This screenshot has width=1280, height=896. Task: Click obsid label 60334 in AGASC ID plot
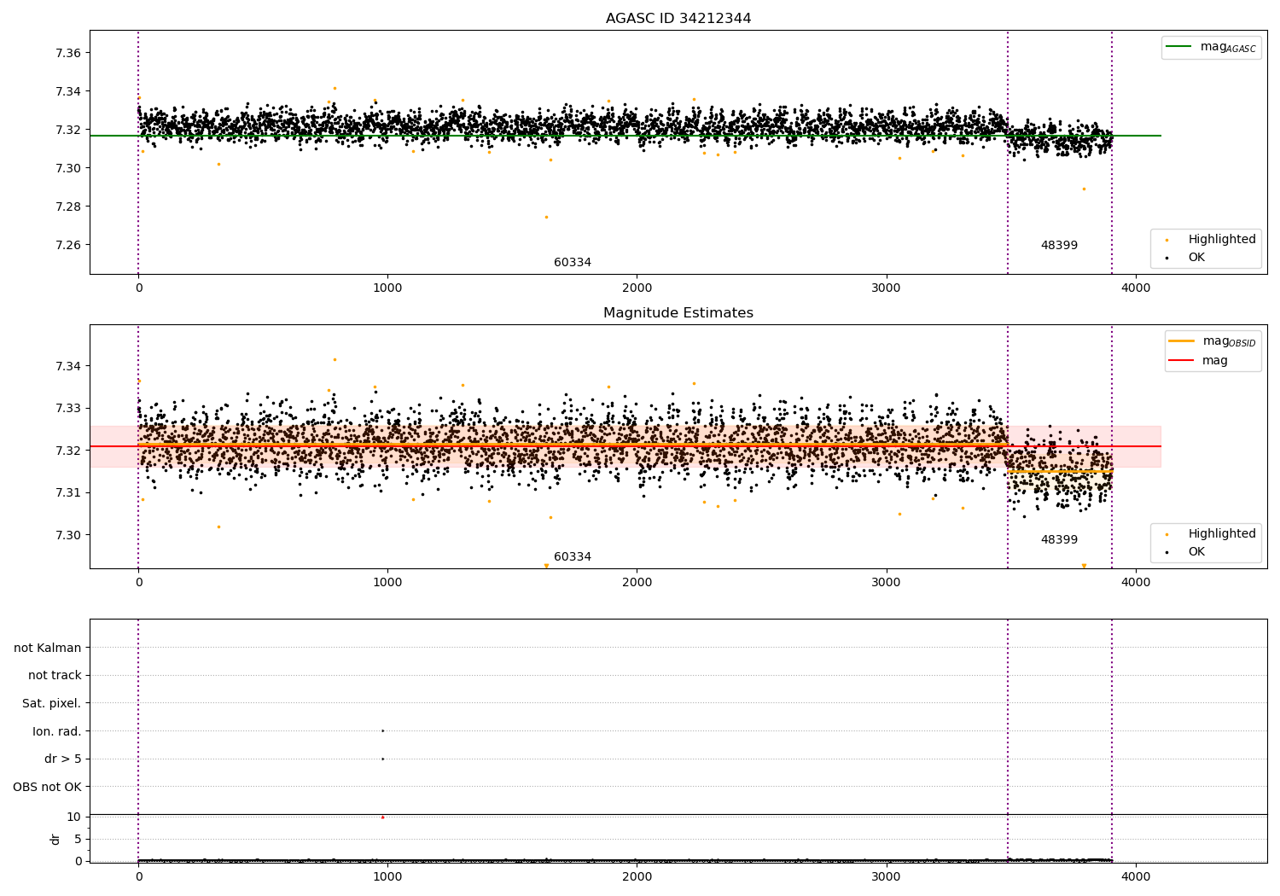(573, 263)
